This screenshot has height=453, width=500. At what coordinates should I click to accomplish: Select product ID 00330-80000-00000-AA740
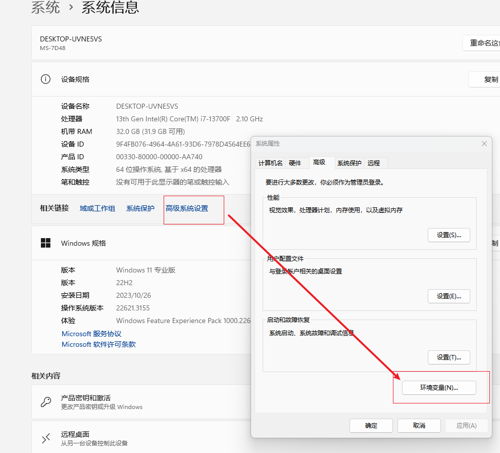click(159, 157)
